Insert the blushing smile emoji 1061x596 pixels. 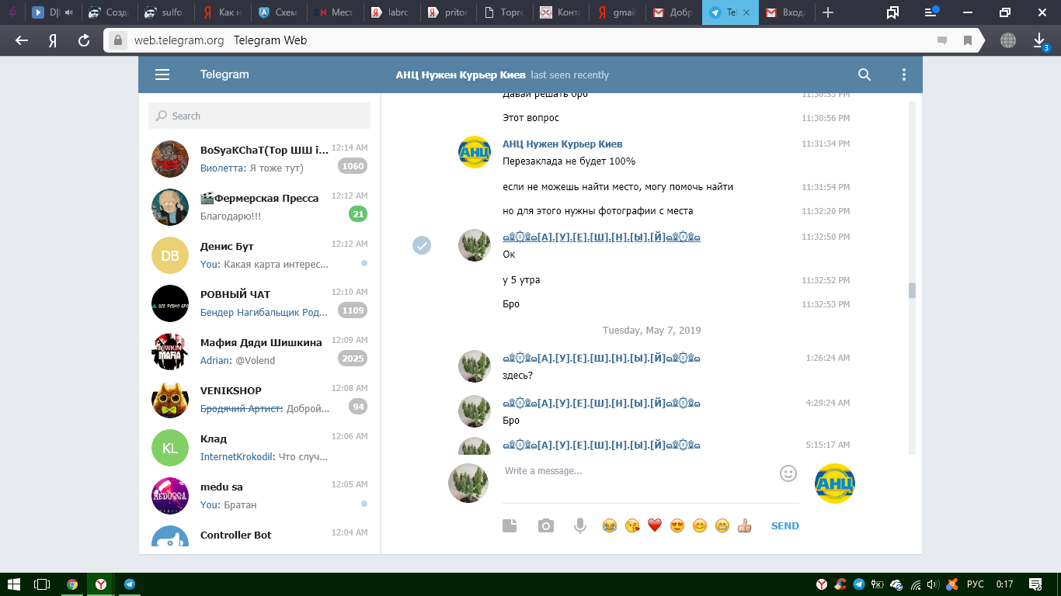click(700, 525)
